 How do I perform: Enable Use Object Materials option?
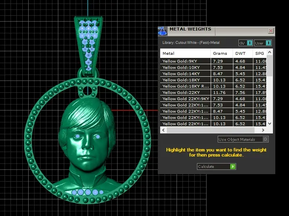243,139
